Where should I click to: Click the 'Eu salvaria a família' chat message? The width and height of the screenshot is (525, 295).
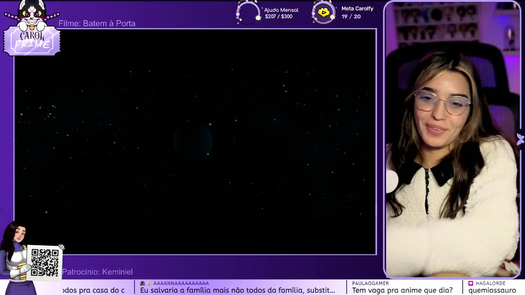pos(237,290)
